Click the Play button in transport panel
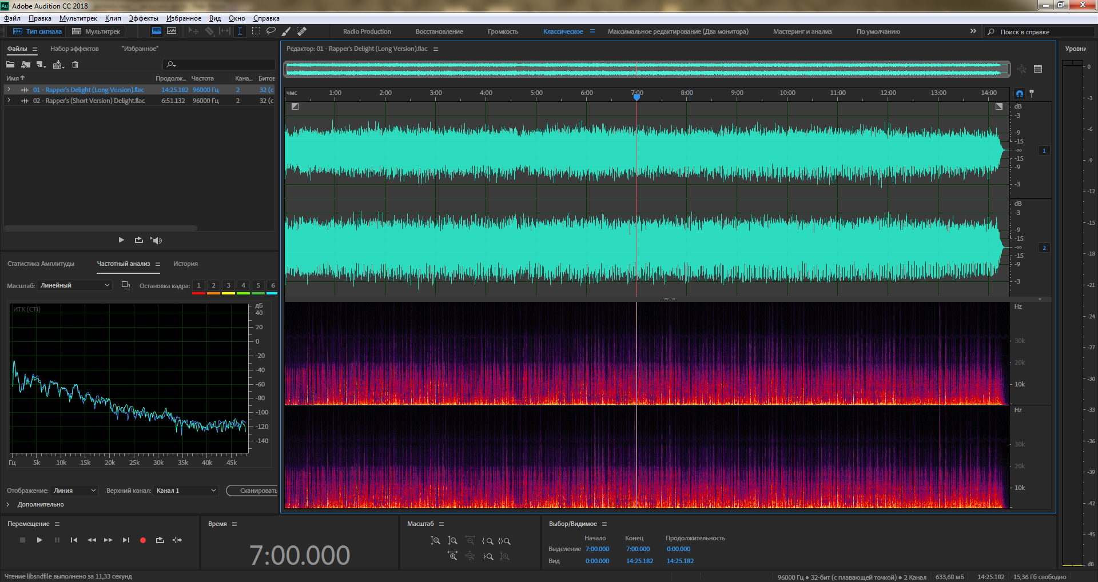The height and width of the screenshot is (582, 1098). click(x=39, y=540)
